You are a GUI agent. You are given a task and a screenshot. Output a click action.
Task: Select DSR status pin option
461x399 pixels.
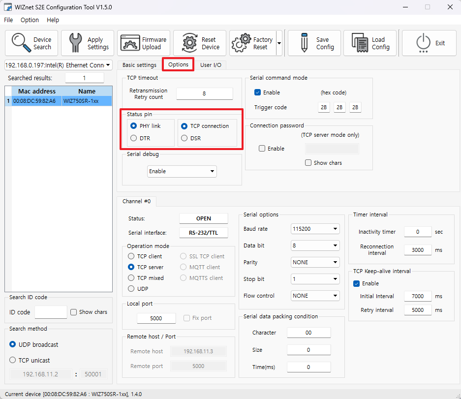(191, 138)
